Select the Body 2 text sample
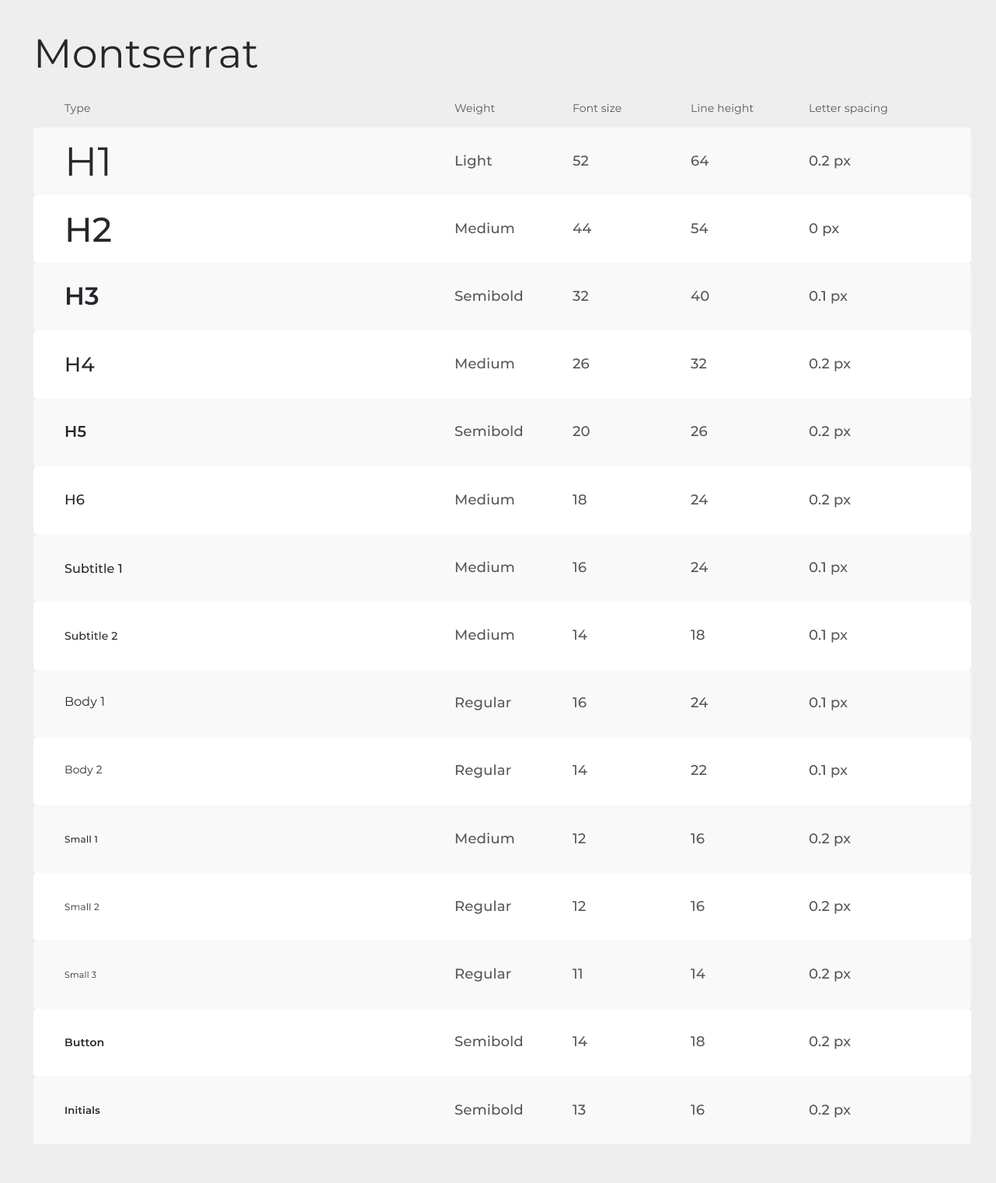The image size is (996, 1183). click(83, 769)
